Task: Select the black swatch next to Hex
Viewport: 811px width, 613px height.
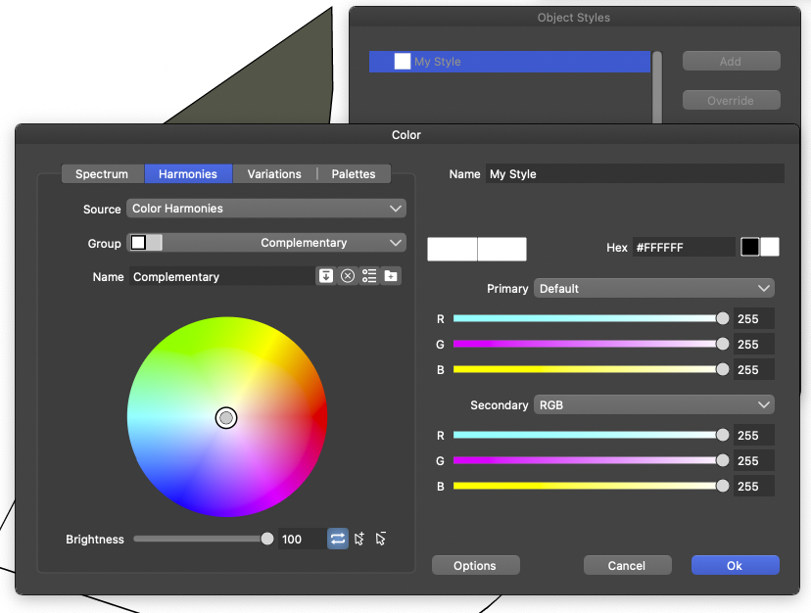Action: (750, 247)
